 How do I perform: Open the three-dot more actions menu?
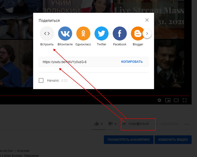[187, 124]
